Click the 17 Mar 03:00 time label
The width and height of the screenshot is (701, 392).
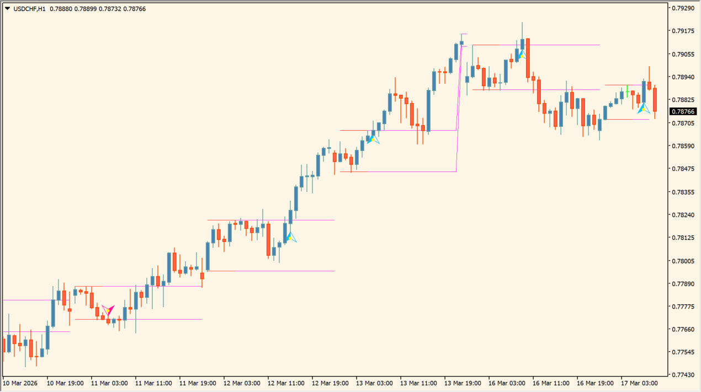tap(639, 383)
